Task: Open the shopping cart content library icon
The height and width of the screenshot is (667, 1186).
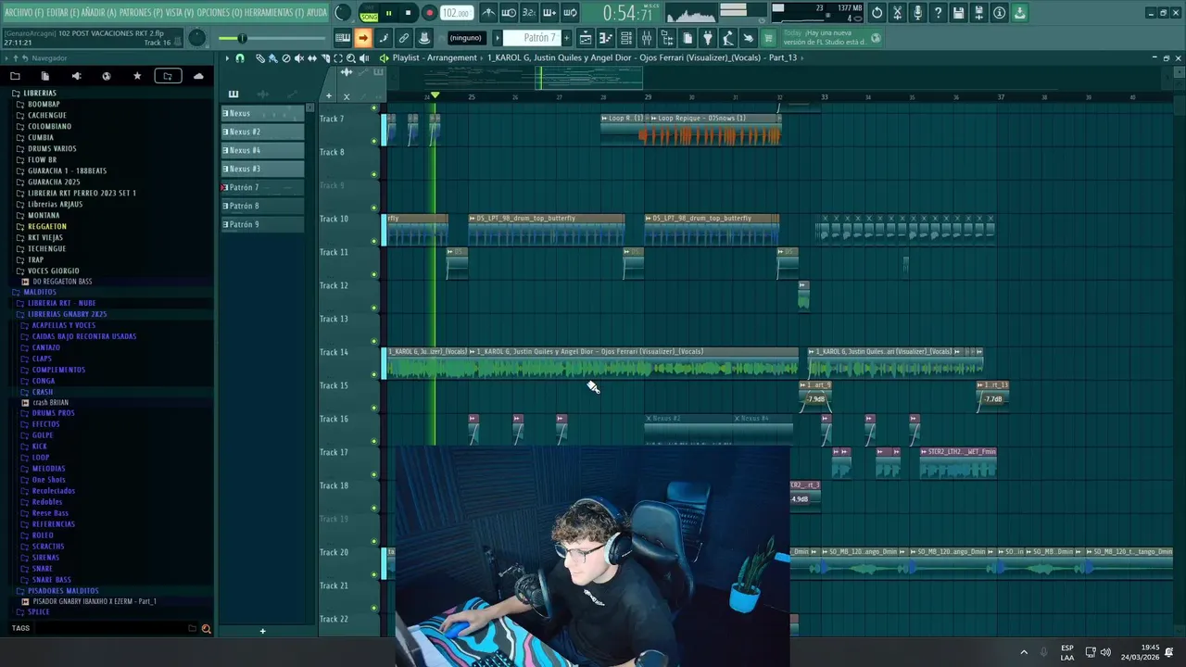Action: point(768,38)
